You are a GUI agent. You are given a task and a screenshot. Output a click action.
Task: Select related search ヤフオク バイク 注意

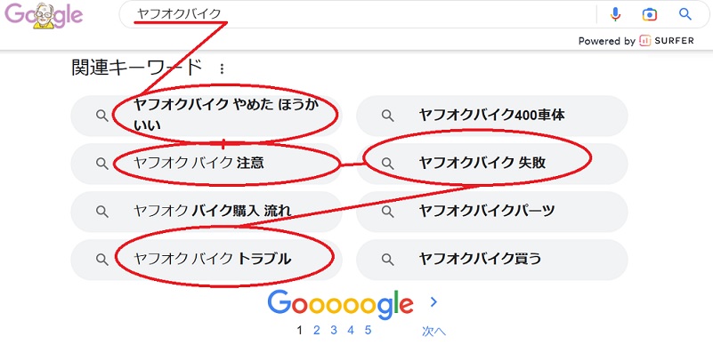coord(206,164)
